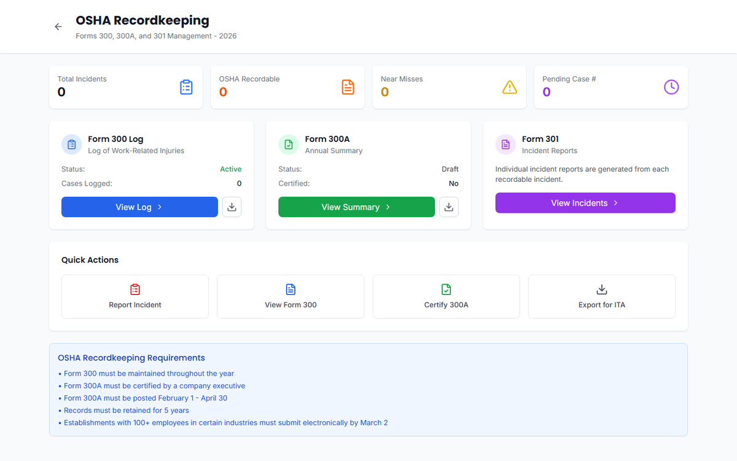This screenshot has height=461, width=737.
Task: Go back using the arrow icon
Action: (x=58, y=26)
